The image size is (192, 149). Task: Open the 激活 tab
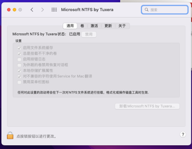[x=94, y=26]
